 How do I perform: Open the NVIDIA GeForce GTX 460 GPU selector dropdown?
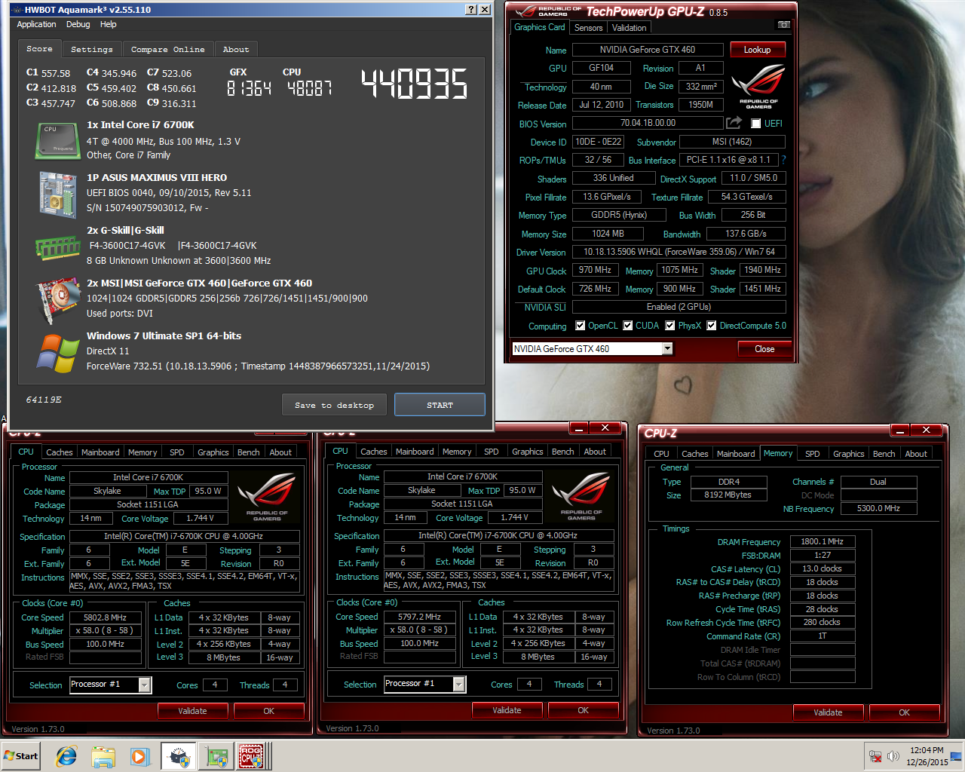tap(667, 348)
